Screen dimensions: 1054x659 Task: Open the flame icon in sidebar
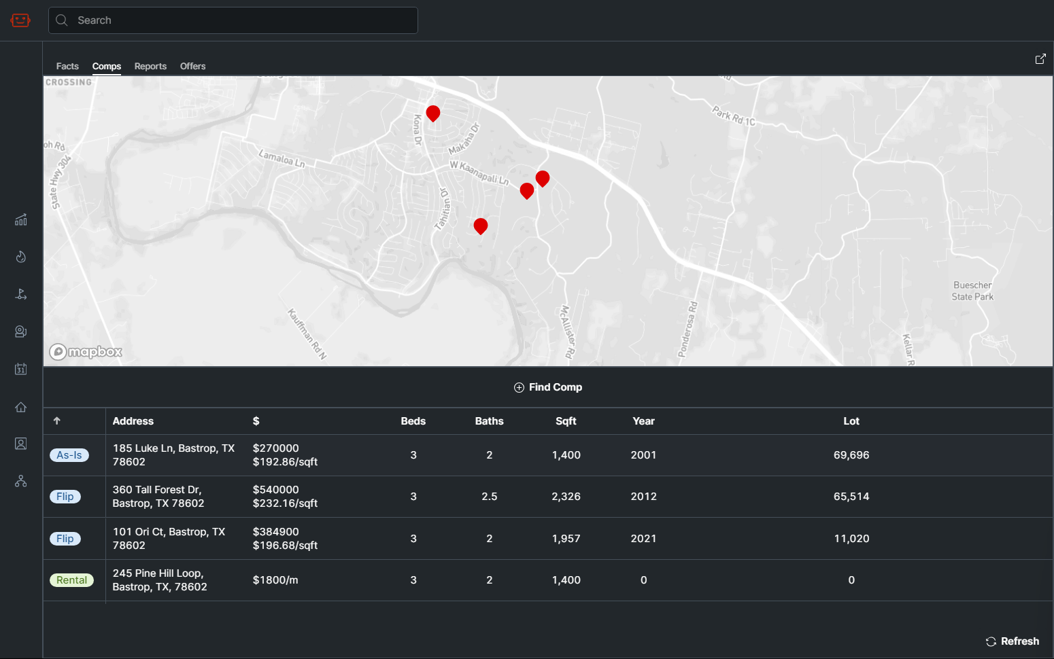[x=21, y=257]
